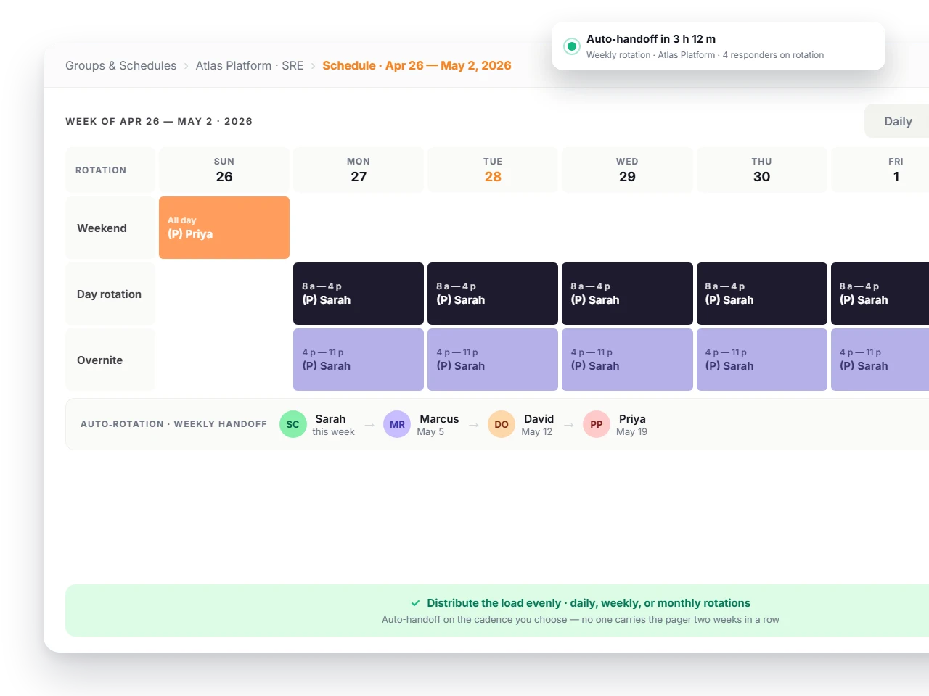Click the SC avatar for Sarah
The width and height of the screenshot is (929, 696).
point(292,424)
